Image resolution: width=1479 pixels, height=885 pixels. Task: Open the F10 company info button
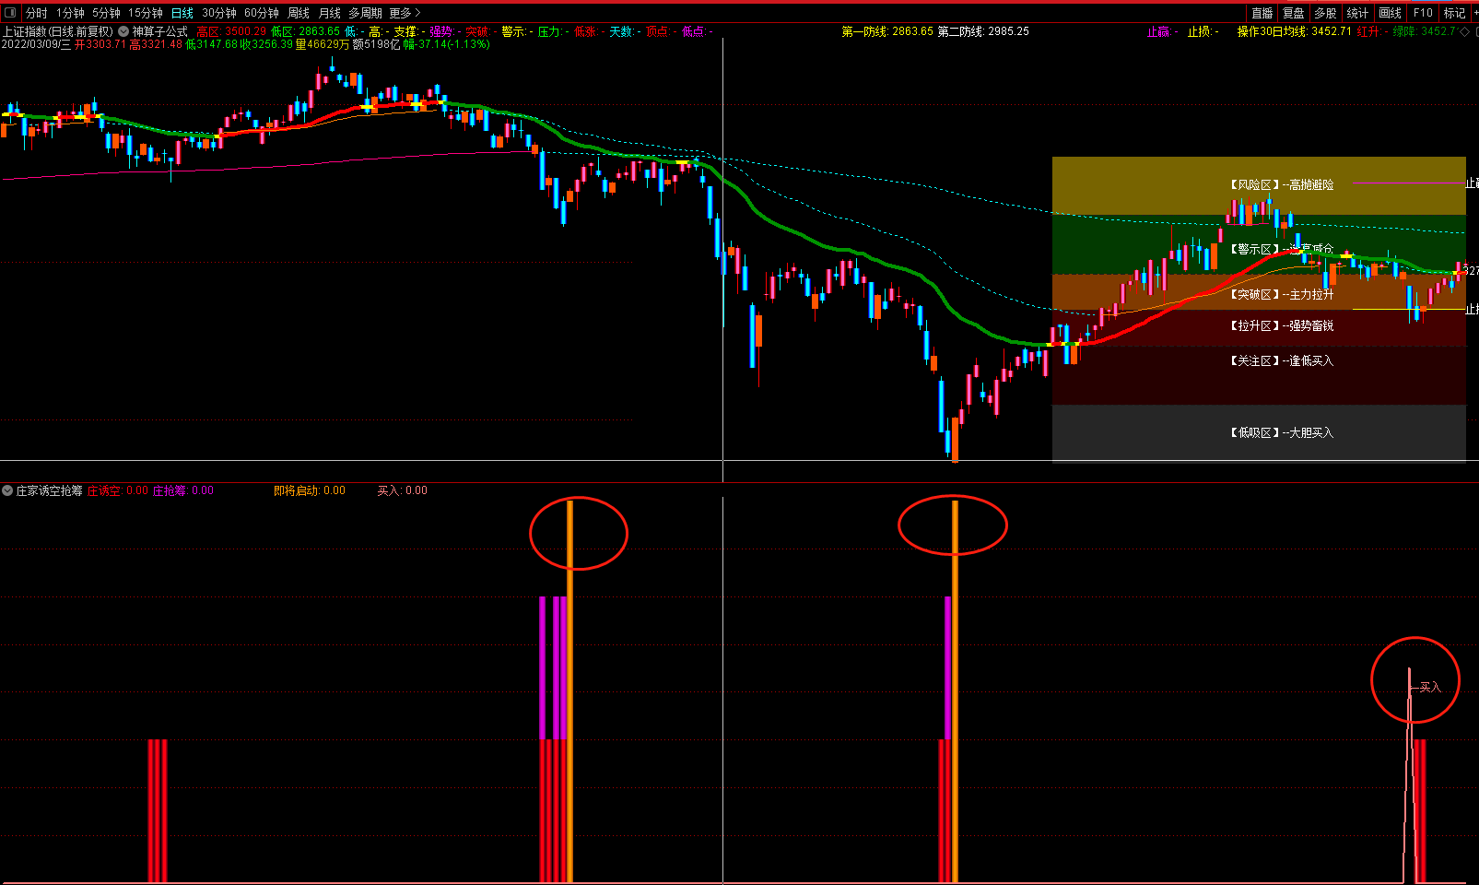coord(1423,13)
